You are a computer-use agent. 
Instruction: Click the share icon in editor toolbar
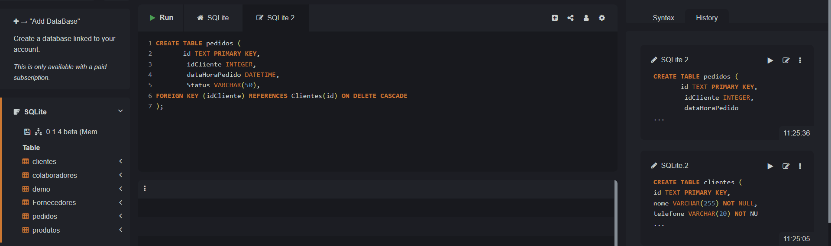(x=570, y=18)
